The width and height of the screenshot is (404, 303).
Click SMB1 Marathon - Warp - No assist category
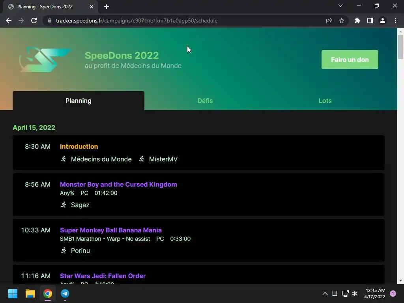105,239
